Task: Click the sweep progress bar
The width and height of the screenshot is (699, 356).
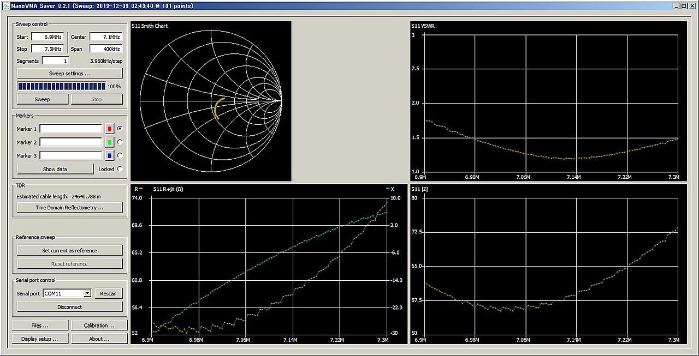Action: (x=62, y=86)
